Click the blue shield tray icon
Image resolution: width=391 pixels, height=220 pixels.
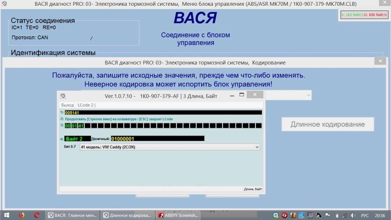pyautogui.click(x=302, y=215)
